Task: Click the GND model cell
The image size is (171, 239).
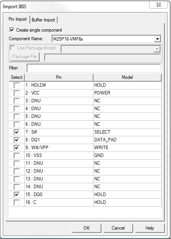Action: [127, 155]
